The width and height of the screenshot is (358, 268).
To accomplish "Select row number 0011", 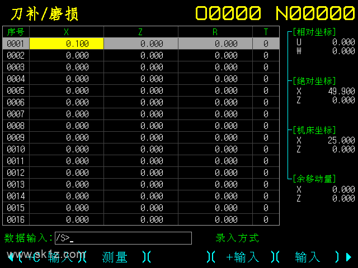I will coord(16,161).
